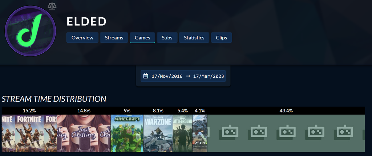Open the Statistics tab
Screen dimensions: 372x156
(194, 38)
